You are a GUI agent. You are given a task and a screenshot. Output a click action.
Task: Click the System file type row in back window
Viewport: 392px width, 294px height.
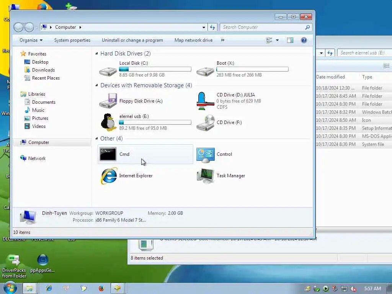(x=354, y=144)
